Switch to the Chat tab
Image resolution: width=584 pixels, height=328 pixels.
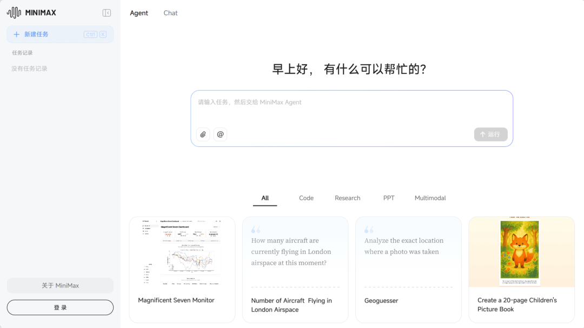pos(170,13)
